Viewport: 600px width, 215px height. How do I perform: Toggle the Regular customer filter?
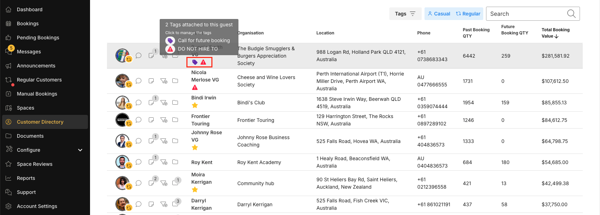click(x=468, y=14)
